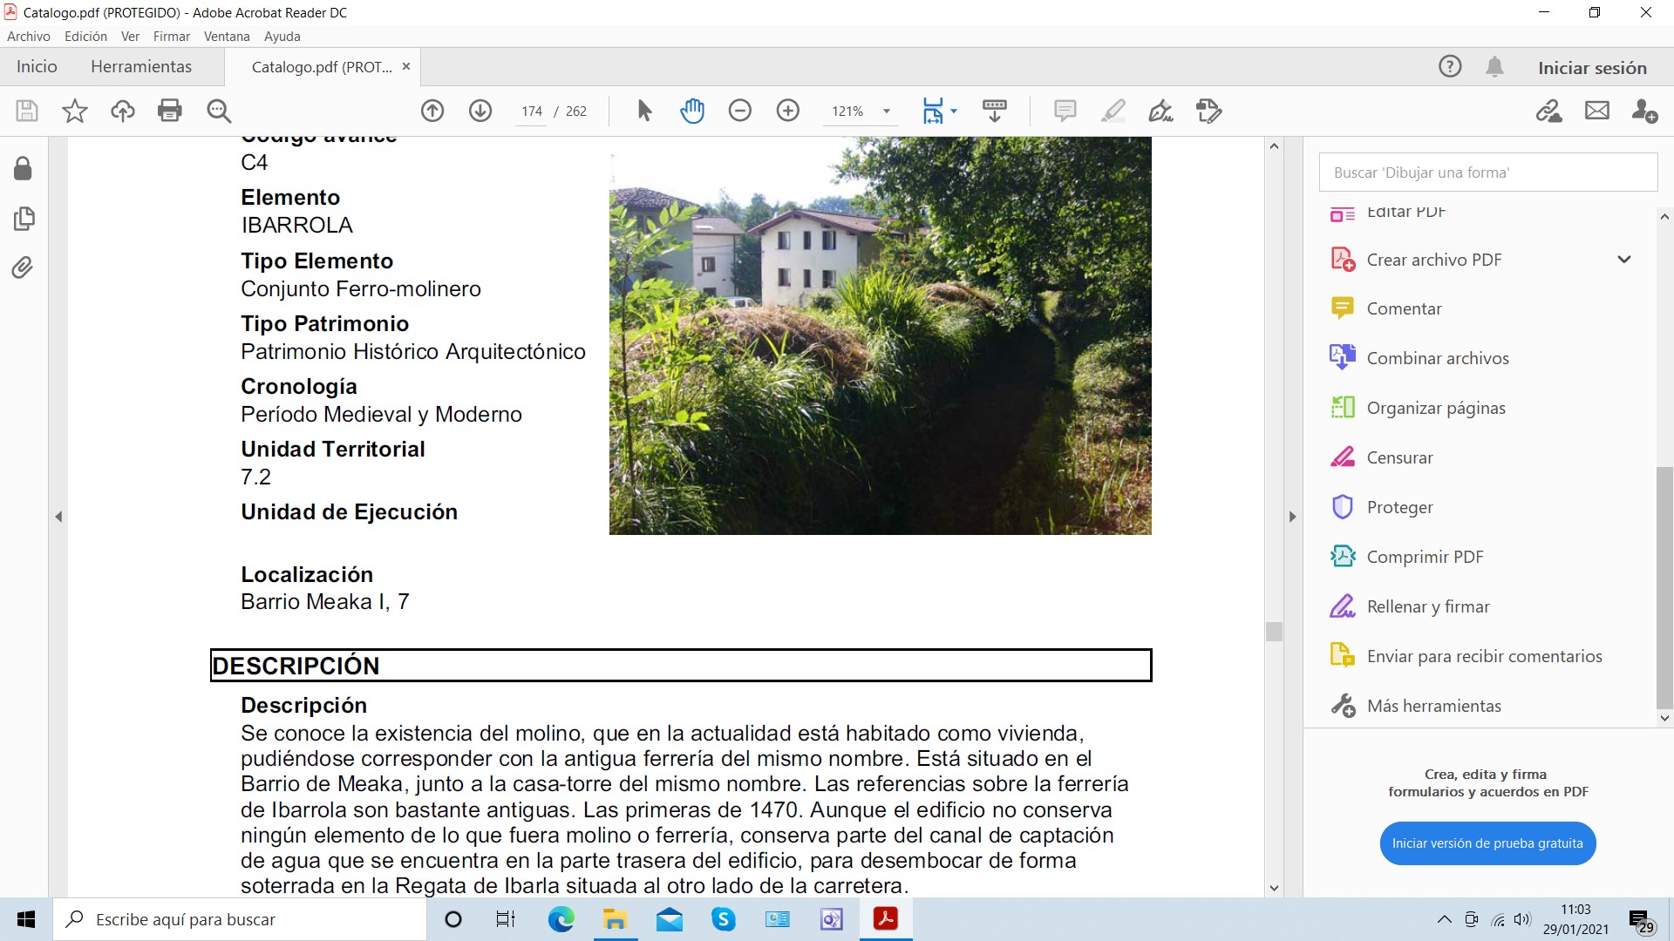Activate the hand pan tool
This screenshot has height=941, width=1674.
tap(692, 111)
